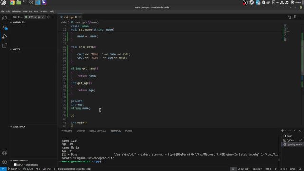Show errors and warnings count

pos(28,169)
